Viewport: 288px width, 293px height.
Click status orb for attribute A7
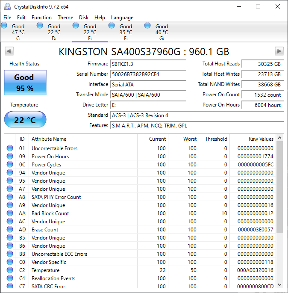[x=10, y=189]
